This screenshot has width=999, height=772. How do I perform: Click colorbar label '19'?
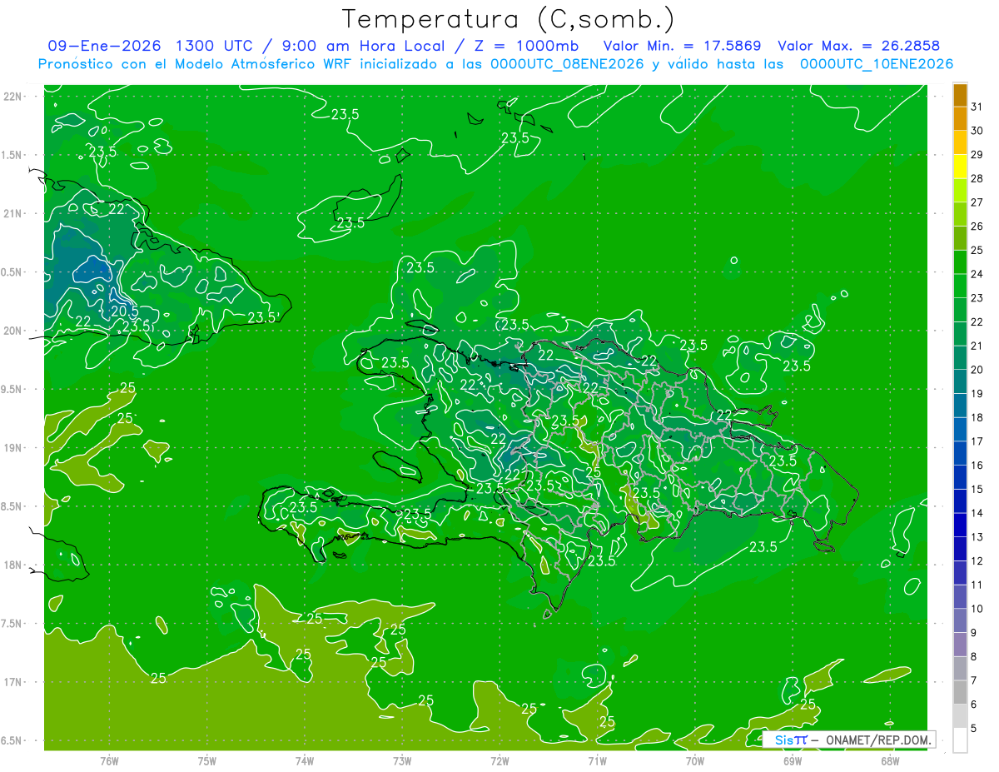977,393
